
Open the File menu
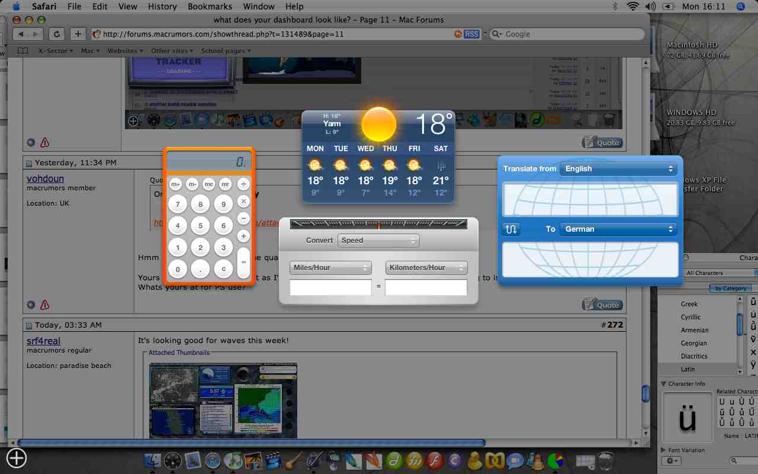(74, 7)
